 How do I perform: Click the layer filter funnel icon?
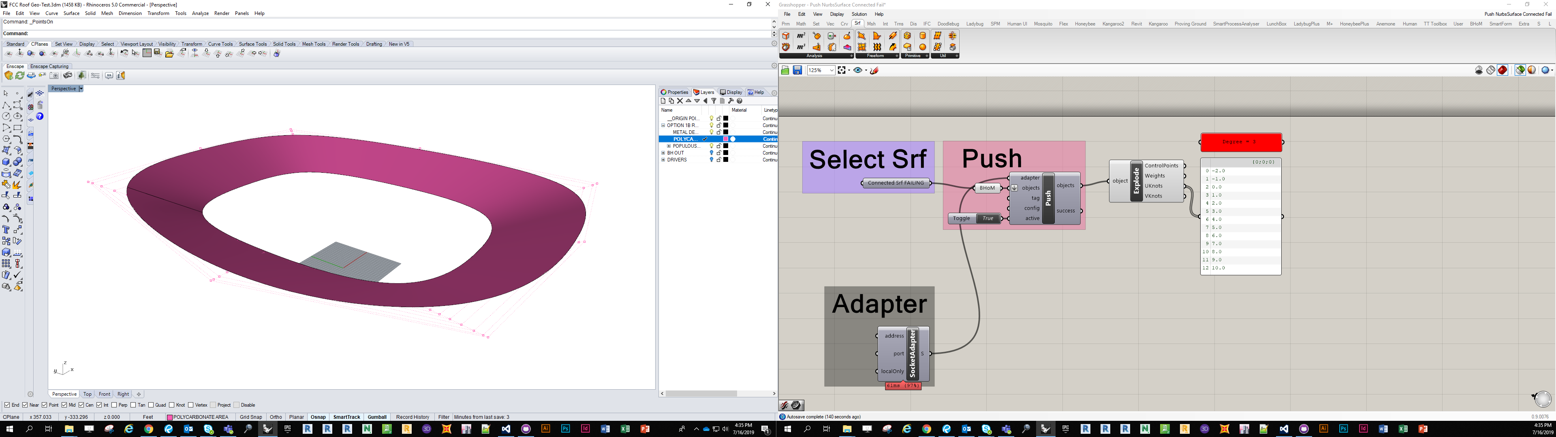pyautogui.click(x=713, y=102)
